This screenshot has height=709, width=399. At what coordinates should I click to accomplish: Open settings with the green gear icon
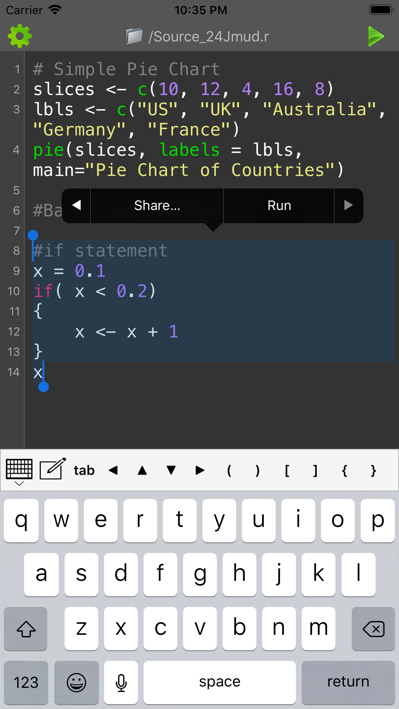click(20, 36)
